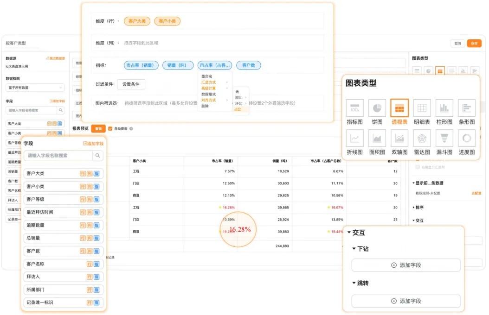This screenshot has height=315, width=489.
Task: Open the 基于所有数据 data permission dropdown
Action: coord(35,88)
